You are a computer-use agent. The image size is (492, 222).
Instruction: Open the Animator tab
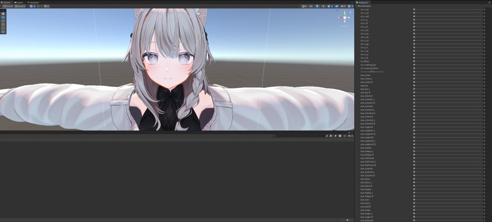[33, 2]
